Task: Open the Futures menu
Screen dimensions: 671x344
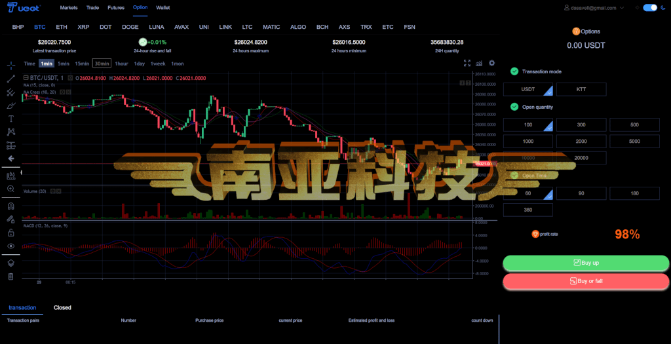Action: 116,8
